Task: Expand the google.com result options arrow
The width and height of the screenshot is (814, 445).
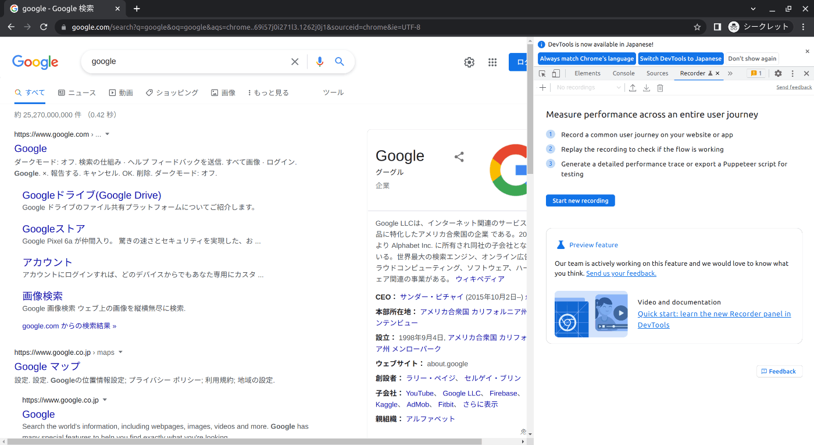Action: click(x=107, y=134)
